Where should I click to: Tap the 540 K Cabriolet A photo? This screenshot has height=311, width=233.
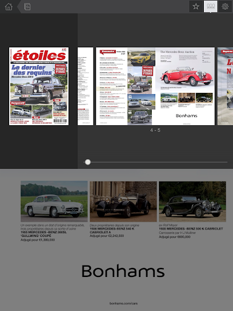point(123,202)
